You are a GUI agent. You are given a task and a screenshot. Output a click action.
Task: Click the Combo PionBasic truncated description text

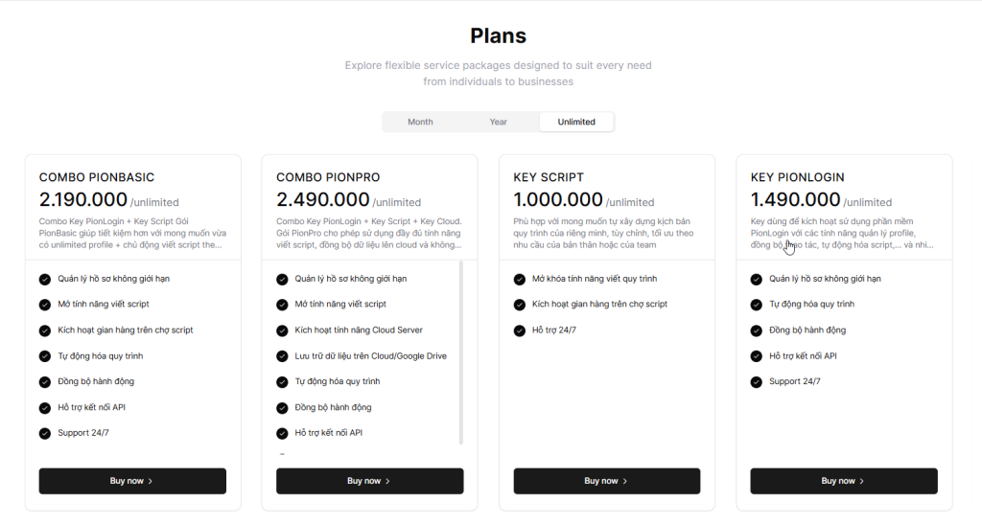pyautogui.click(x=132, y=233)
